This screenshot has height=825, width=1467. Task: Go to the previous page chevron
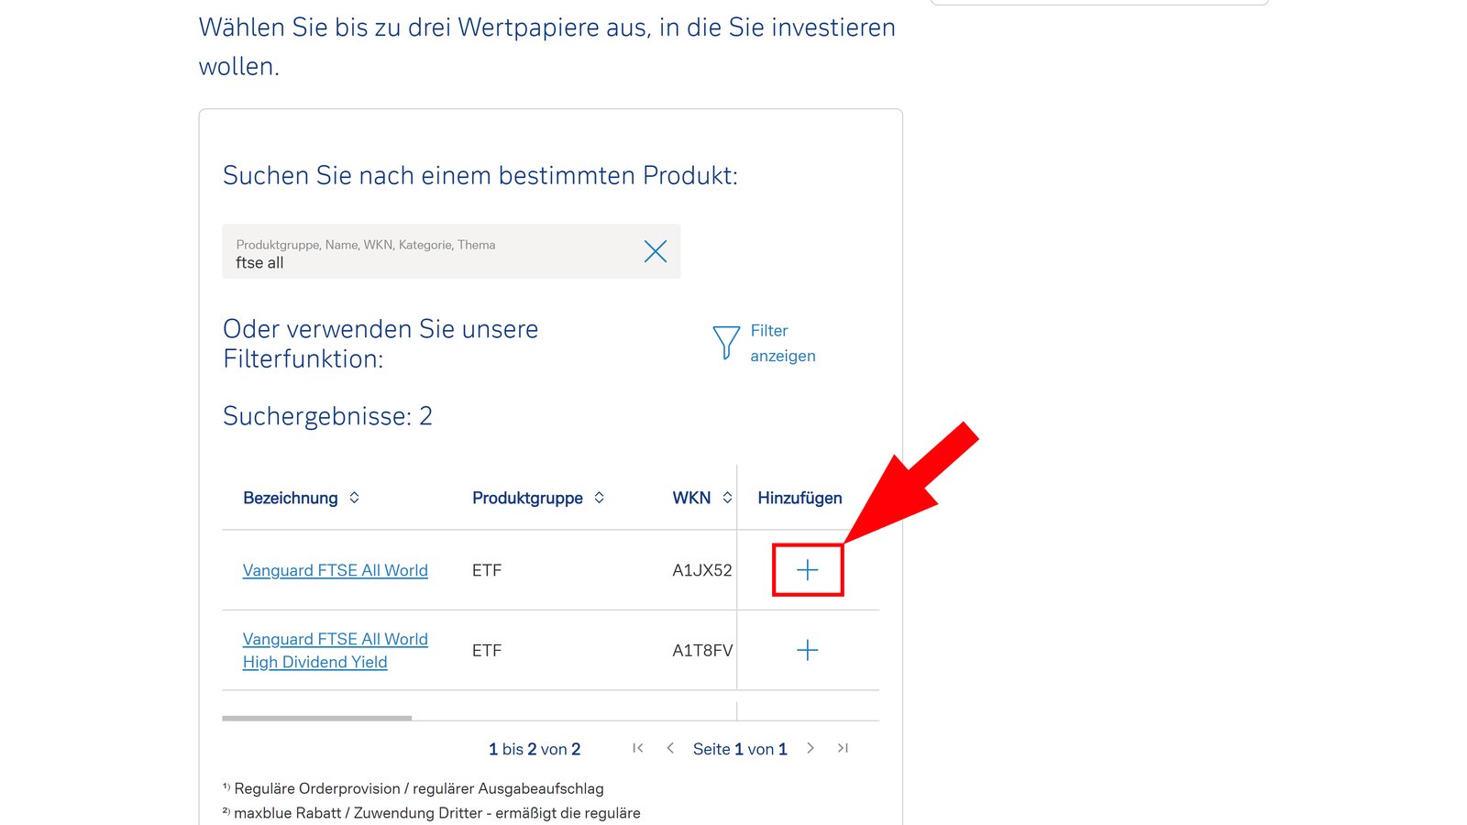670,748
